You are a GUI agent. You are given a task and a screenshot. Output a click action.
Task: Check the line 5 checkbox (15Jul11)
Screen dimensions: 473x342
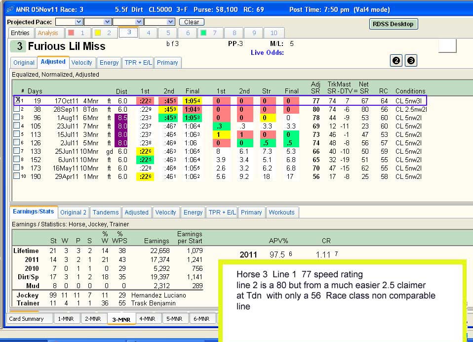tap(17, 134)
